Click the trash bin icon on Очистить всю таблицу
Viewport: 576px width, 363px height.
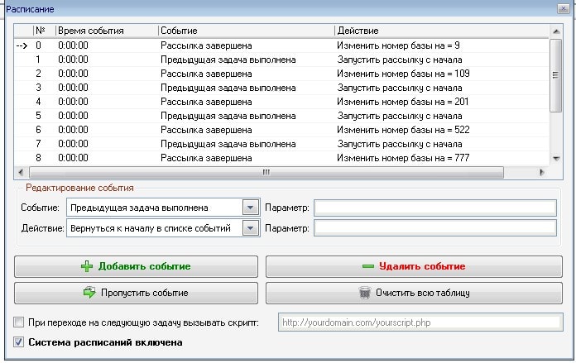coord(364,293)
